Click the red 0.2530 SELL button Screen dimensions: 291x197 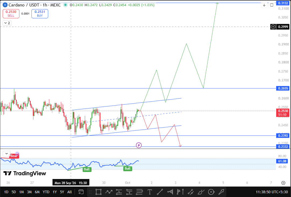coord(11,14)
